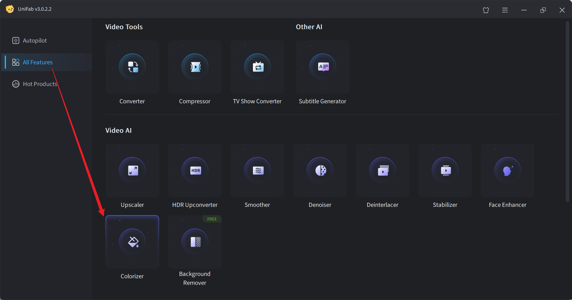
Task: Open the Subtitle Generator icon
Action: 323,67
